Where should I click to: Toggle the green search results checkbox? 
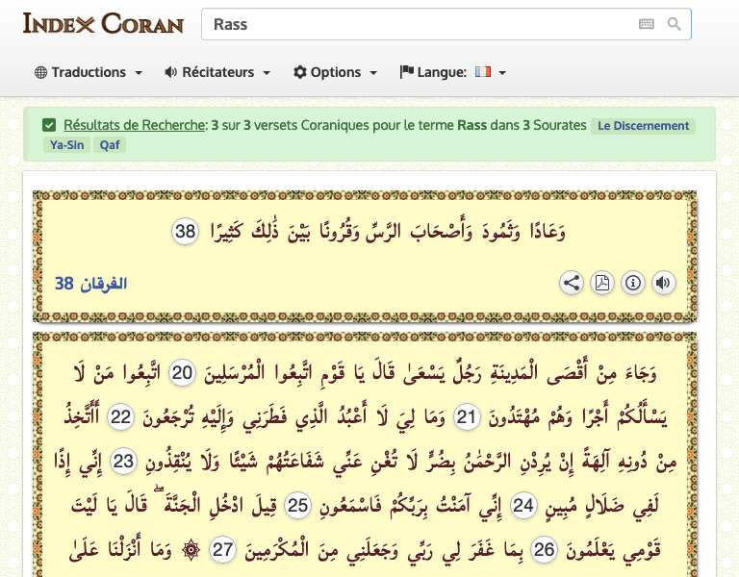tap(49, 125)
